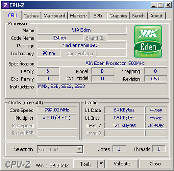Click the Stepping value 0
174x171 pixels.
pos(156,71)
